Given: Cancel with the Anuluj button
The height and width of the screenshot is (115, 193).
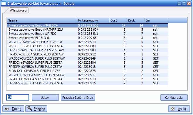Looking at the screenshot, I should (x=179, y=109).
